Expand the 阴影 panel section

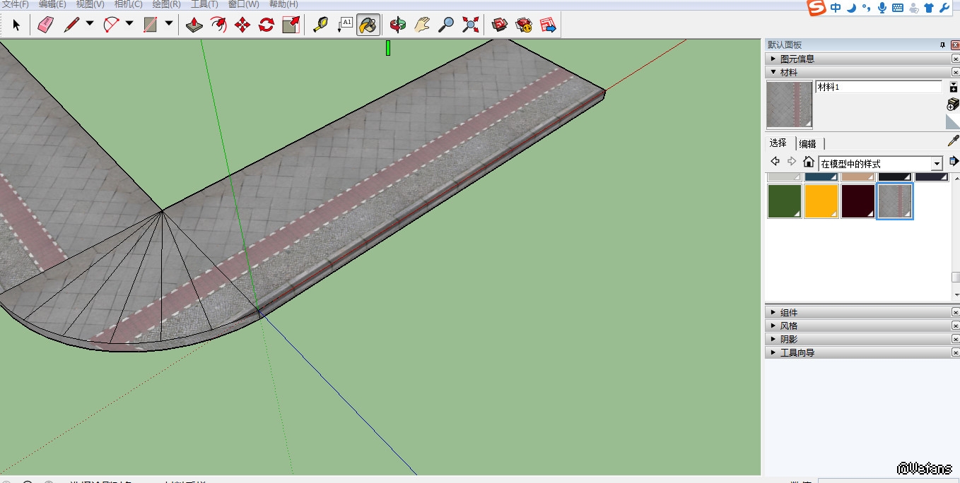pyautogui.click(x=788, y=340)
